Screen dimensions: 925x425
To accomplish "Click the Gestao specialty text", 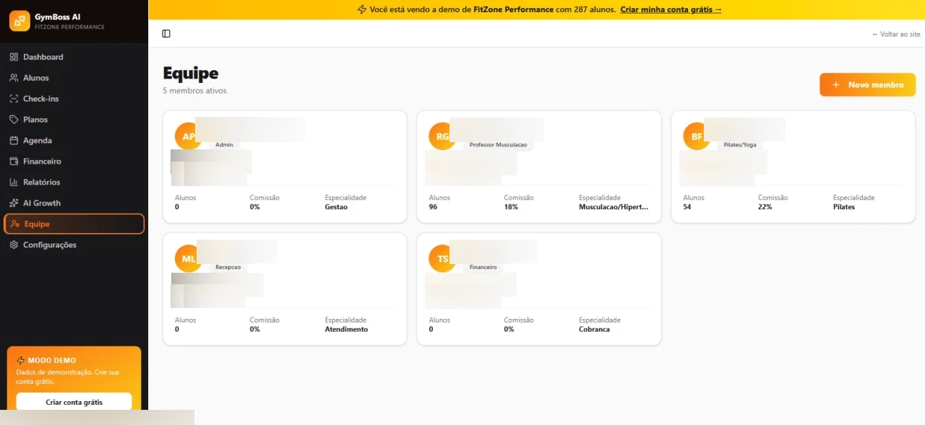I will 336,207.
